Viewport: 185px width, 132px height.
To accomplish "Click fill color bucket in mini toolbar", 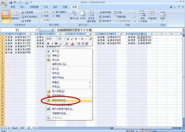I will pyautogui.click(x=66, y=44).
